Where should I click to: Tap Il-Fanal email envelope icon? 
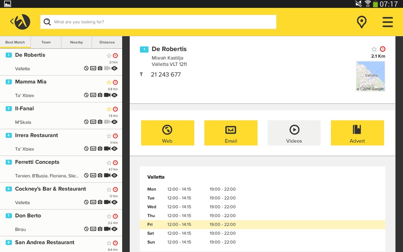93,122
